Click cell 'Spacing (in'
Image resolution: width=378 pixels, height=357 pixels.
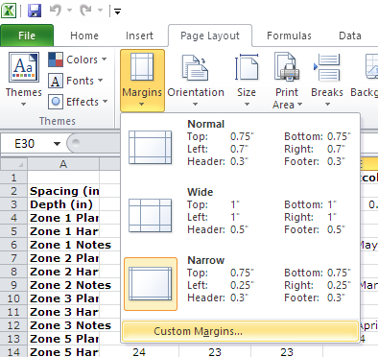(x=63, y=191)
